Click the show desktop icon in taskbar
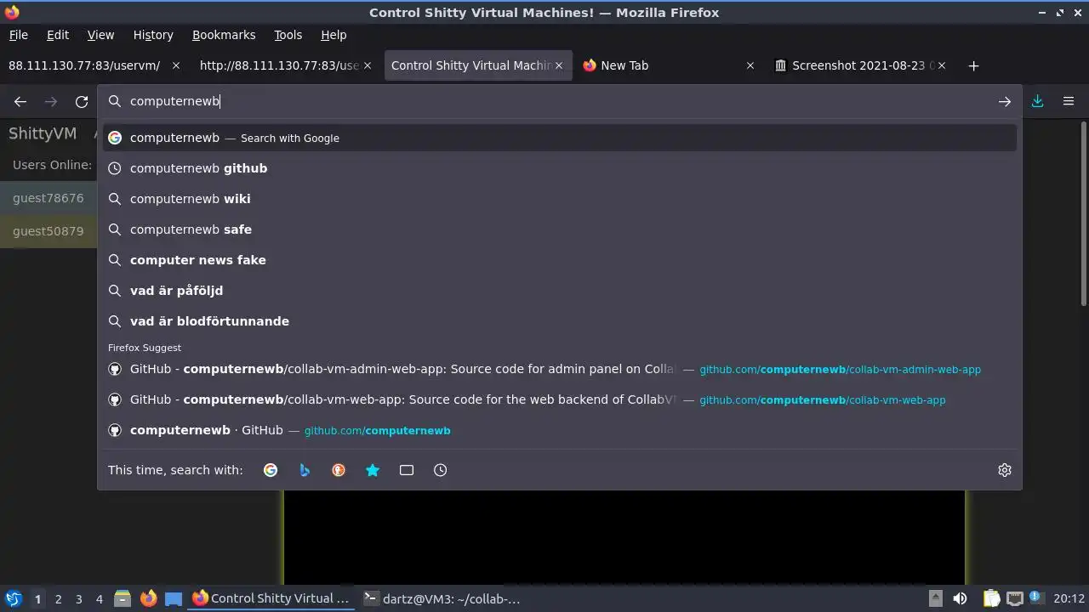This screenshot has width=1089, height=612. click(174, 598)
